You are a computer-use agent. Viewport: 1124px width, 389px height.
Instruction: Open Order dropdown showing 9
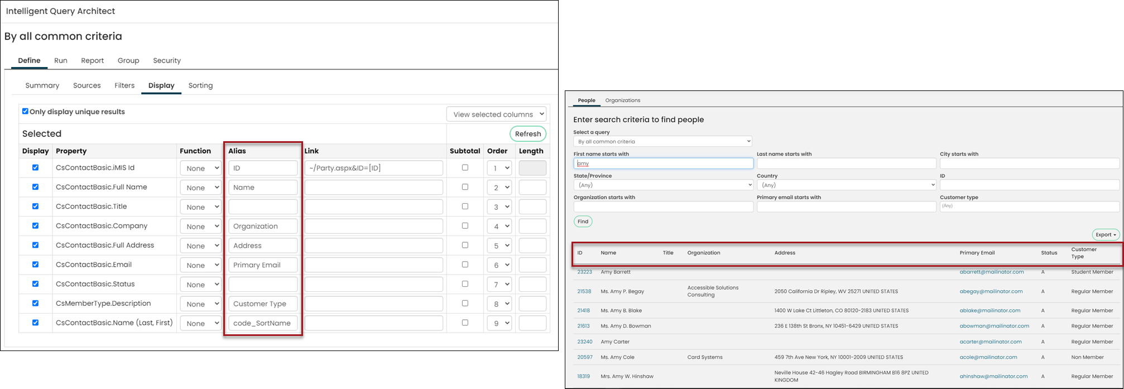pos(499,323)
